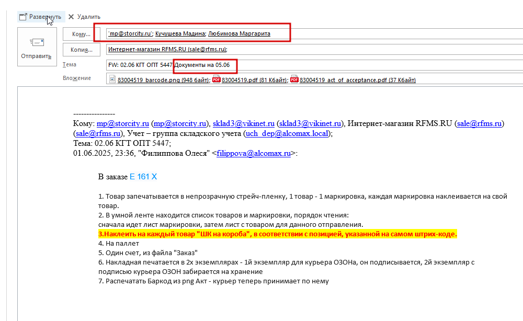The height and width of the screenshot is (321, 523).
Task: Open first mp@storcity.ru link in message body
Action: coord(123,124)
